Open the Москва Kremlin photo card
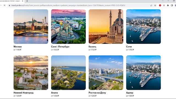 (31, 26)
